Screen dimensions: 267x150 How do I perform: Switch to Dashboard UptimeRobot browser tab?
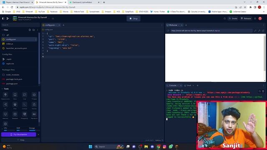(85, 2)
